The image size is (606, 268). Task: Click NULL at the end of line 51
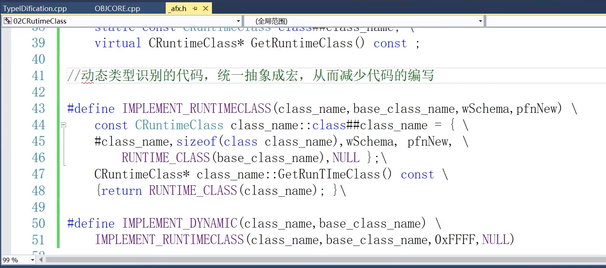coord(496,240)
